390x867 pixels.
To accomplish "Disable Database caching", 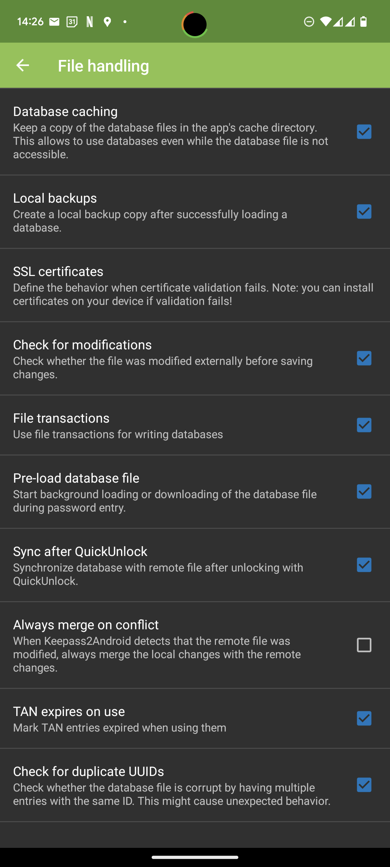I will click(x=364, y=132).
